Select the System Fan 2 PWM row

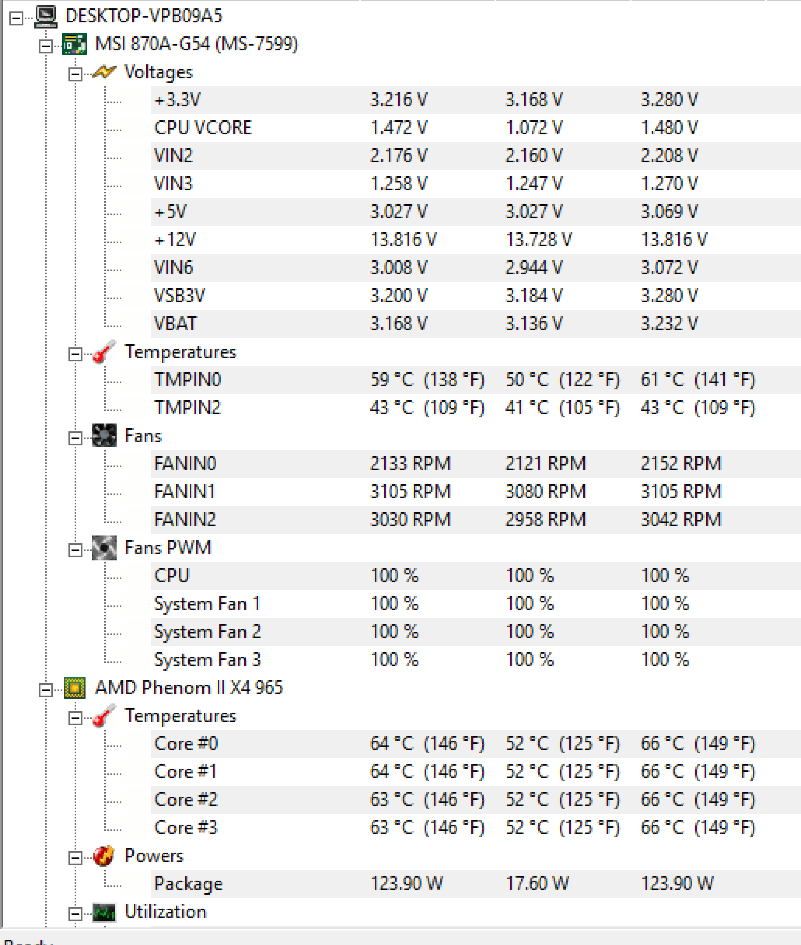click(x=476, y=632)
